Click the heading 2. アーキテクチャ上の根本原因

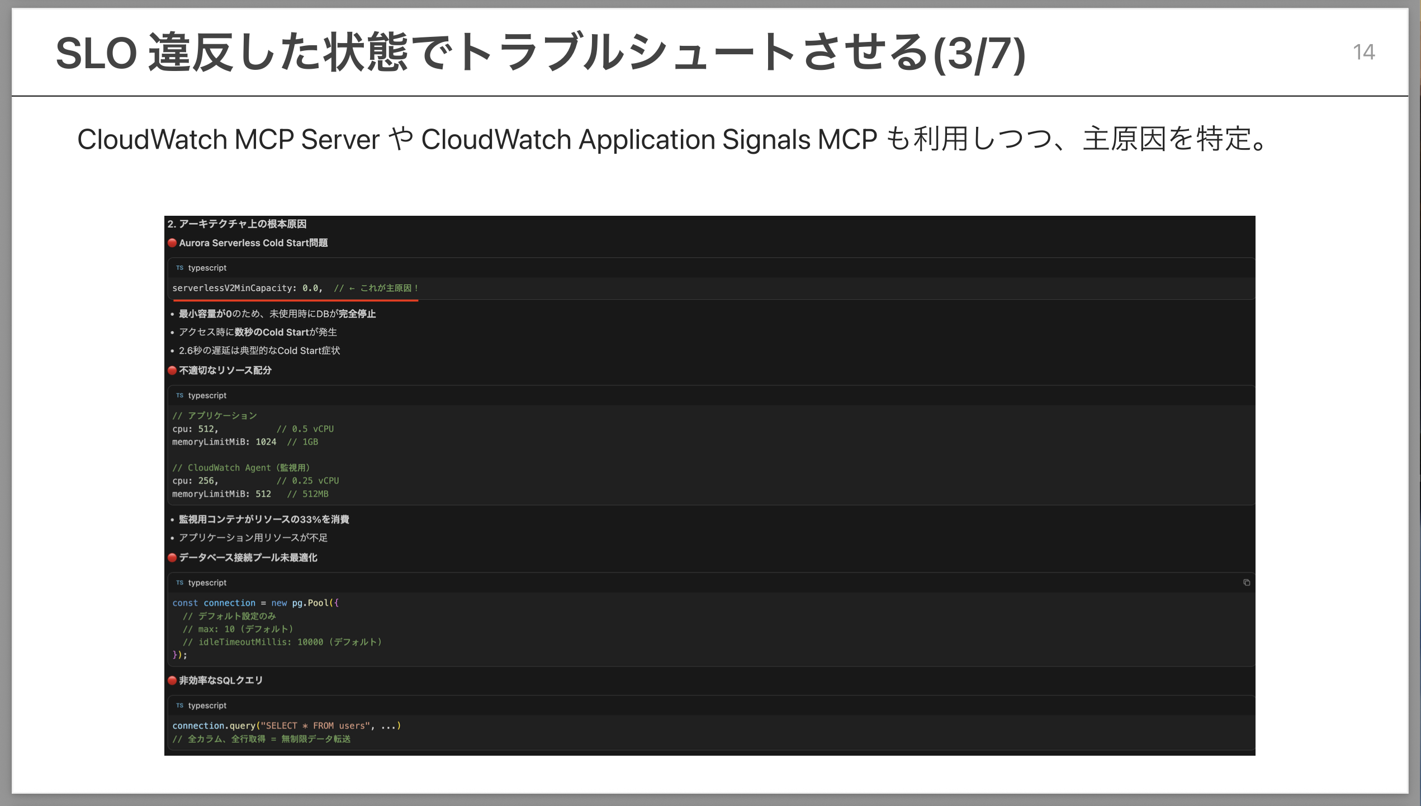[x=237, y=224]
